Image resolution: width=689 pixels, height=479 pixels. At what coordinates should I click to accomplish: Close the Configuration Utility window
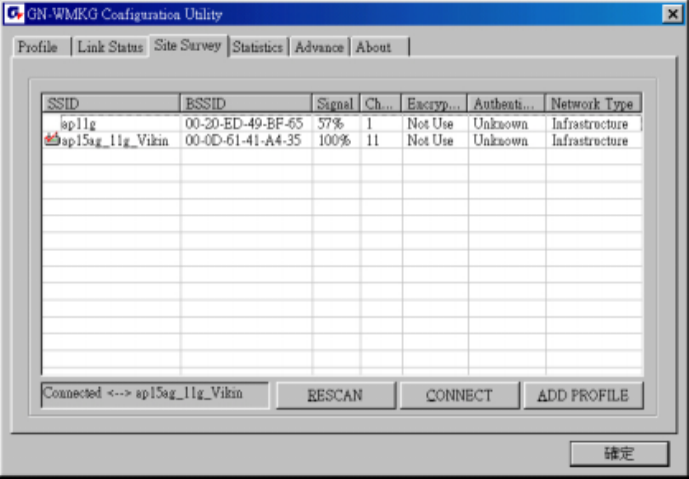point(673,15)
